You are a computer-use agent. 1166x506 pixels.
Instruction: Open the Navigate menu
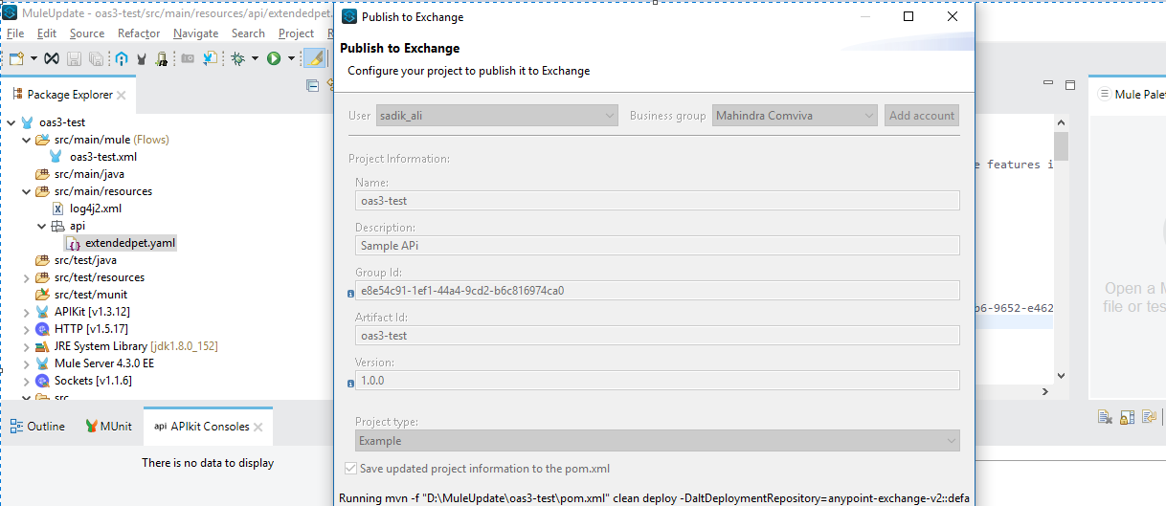click(196, 33)
